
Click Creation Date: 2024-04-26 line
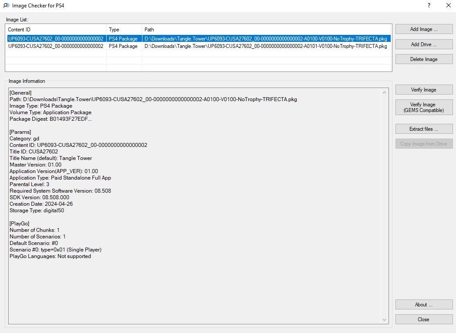41,204
